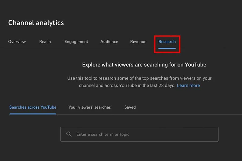Click the Learn more link
Viewport: 242px width, 161px height.
click(188, 86)
